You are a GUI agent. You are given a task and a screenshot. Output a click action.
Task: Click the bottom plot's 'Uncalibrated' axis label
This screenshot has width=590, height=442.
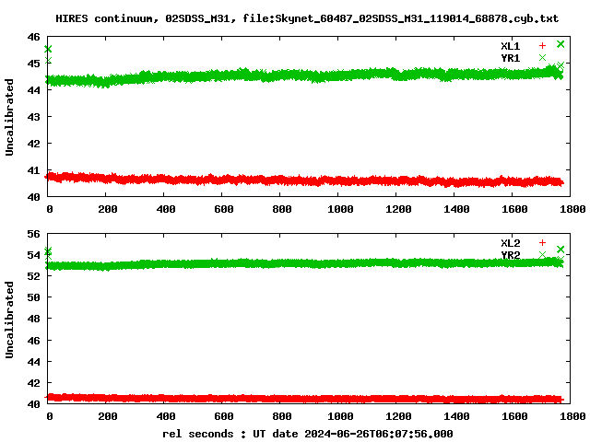[x=9, y=320]
